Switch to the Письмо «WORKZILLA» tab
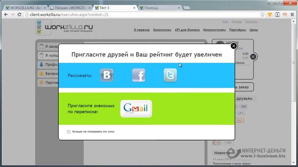Viewport: 298px width, 167px height. point(70,8)
